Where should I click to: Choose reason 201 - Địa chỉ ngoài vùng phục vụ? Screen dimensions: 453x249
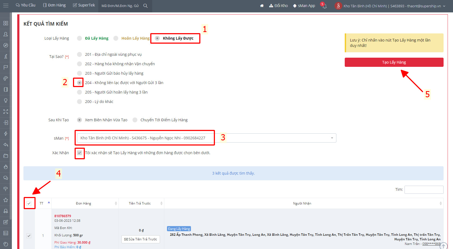pos(79,54)
